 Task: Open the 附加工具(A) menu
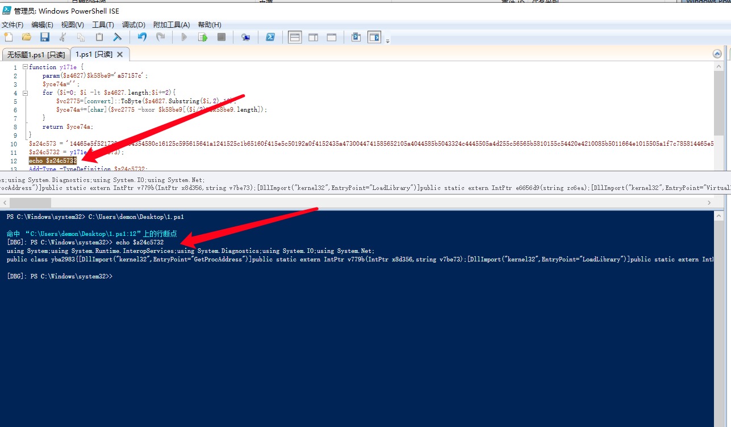[x=172, y=25]
